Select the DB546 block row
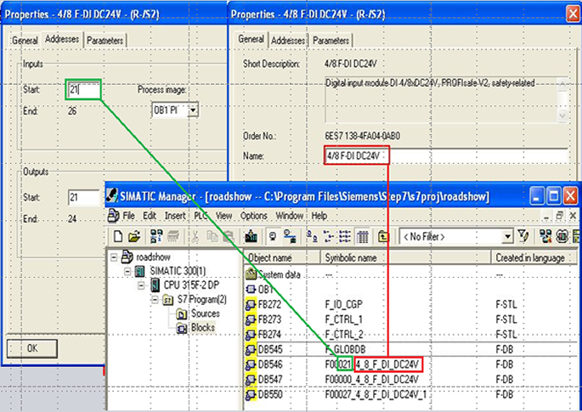This screenshot has width=582, height=412. [x=411, y=364]
